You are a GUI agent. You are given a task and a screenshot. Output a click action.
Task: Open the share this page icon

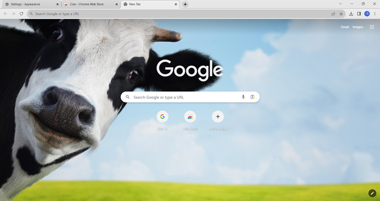coord(333,14)
